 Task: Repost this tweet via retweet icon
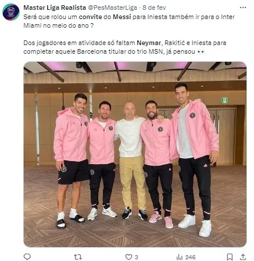point(78,257)
